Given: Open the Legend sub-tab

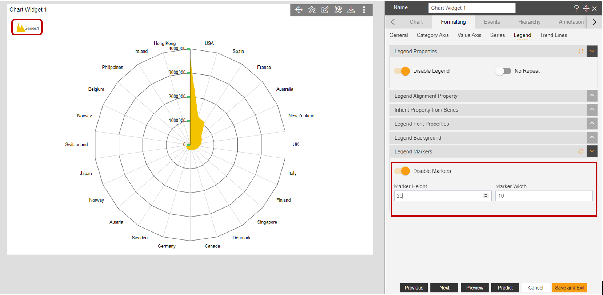Looking at the screenshot, I should (x=522, y=35).
